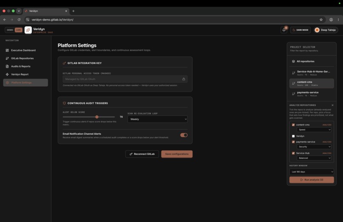Open the History Window dropdown
Image resolution: width=343 pixels, height=222 pixels.
pos(312,172)
